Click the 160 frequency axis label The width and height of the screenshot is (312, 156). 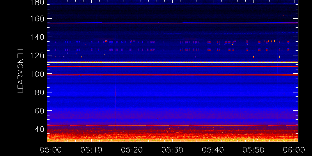[x=37, y=19]
